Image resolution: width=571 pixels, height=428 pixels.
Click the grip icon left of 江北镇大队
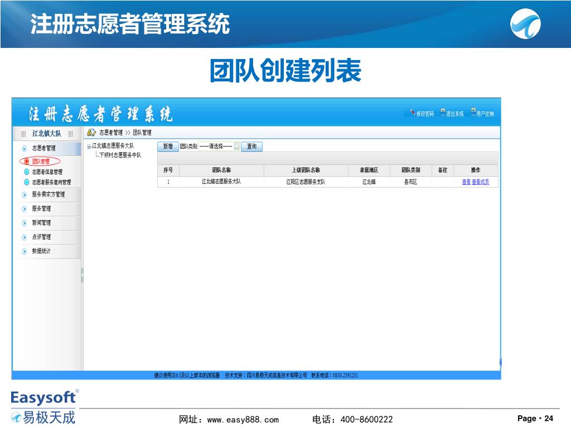tap(23, 134)
